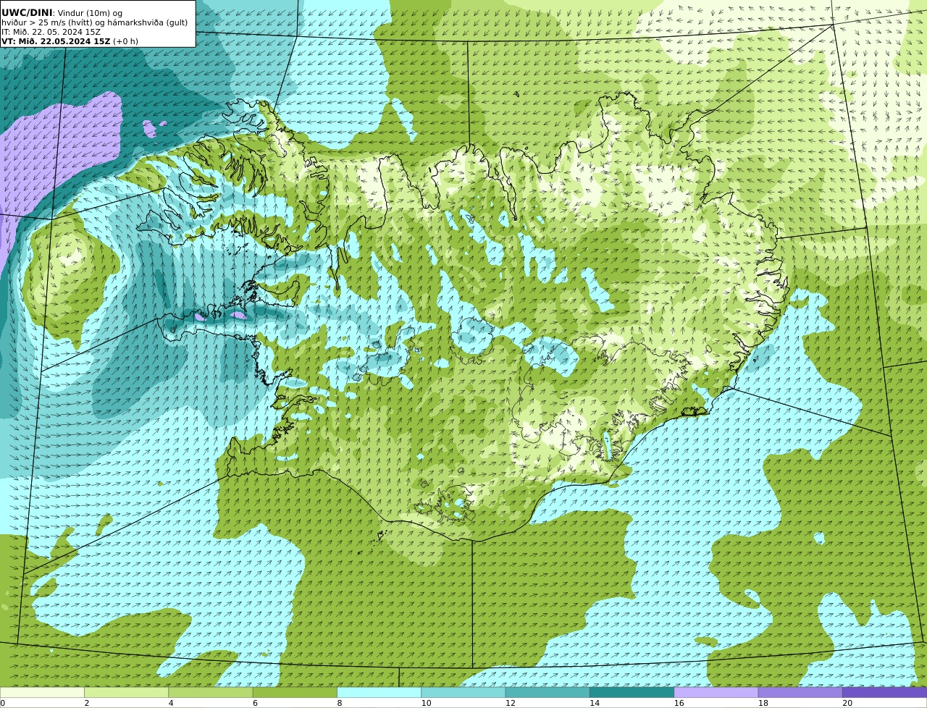Click the pale teal 10–12 m/s legend swatch
Image resolution: width=927 pixels, height=708 pixels.
point(463,692)
